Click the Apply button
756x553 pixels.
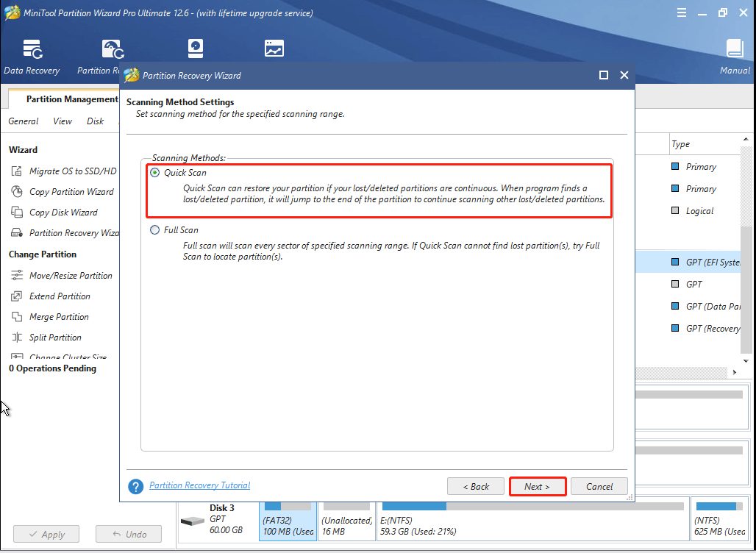tap(46, 534)
